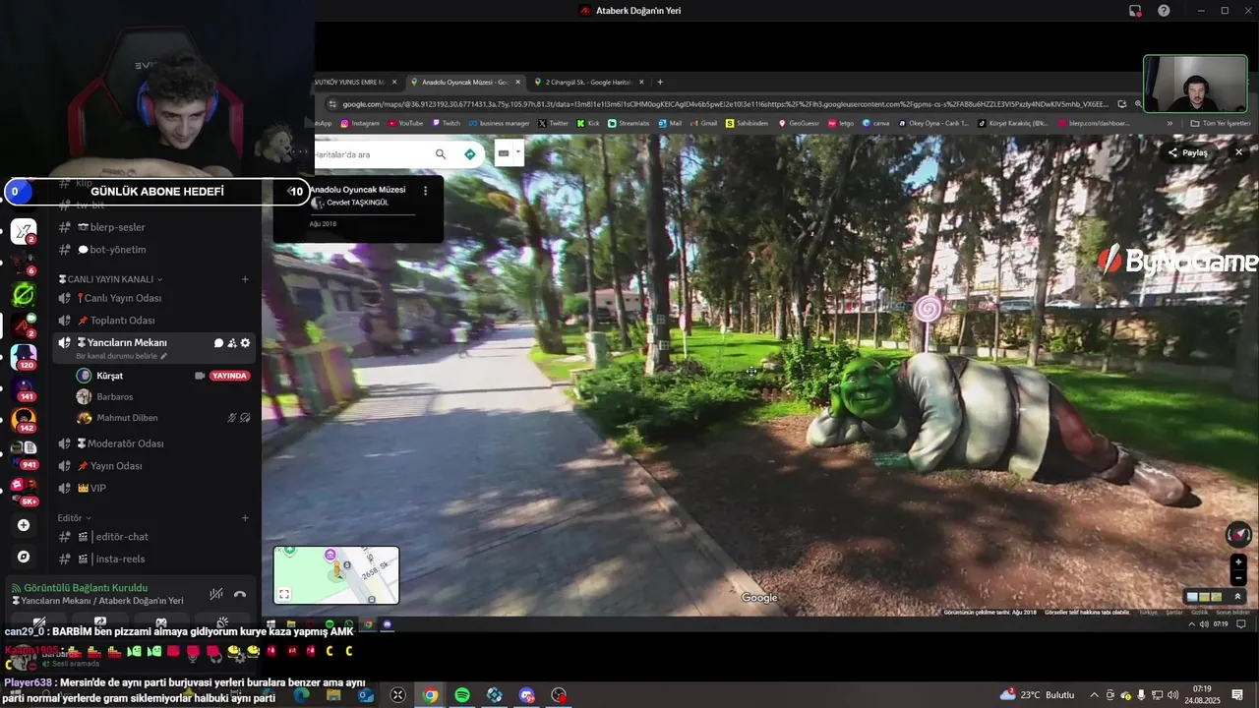Open the Sahibinden bookmark

tap(747, 124)
